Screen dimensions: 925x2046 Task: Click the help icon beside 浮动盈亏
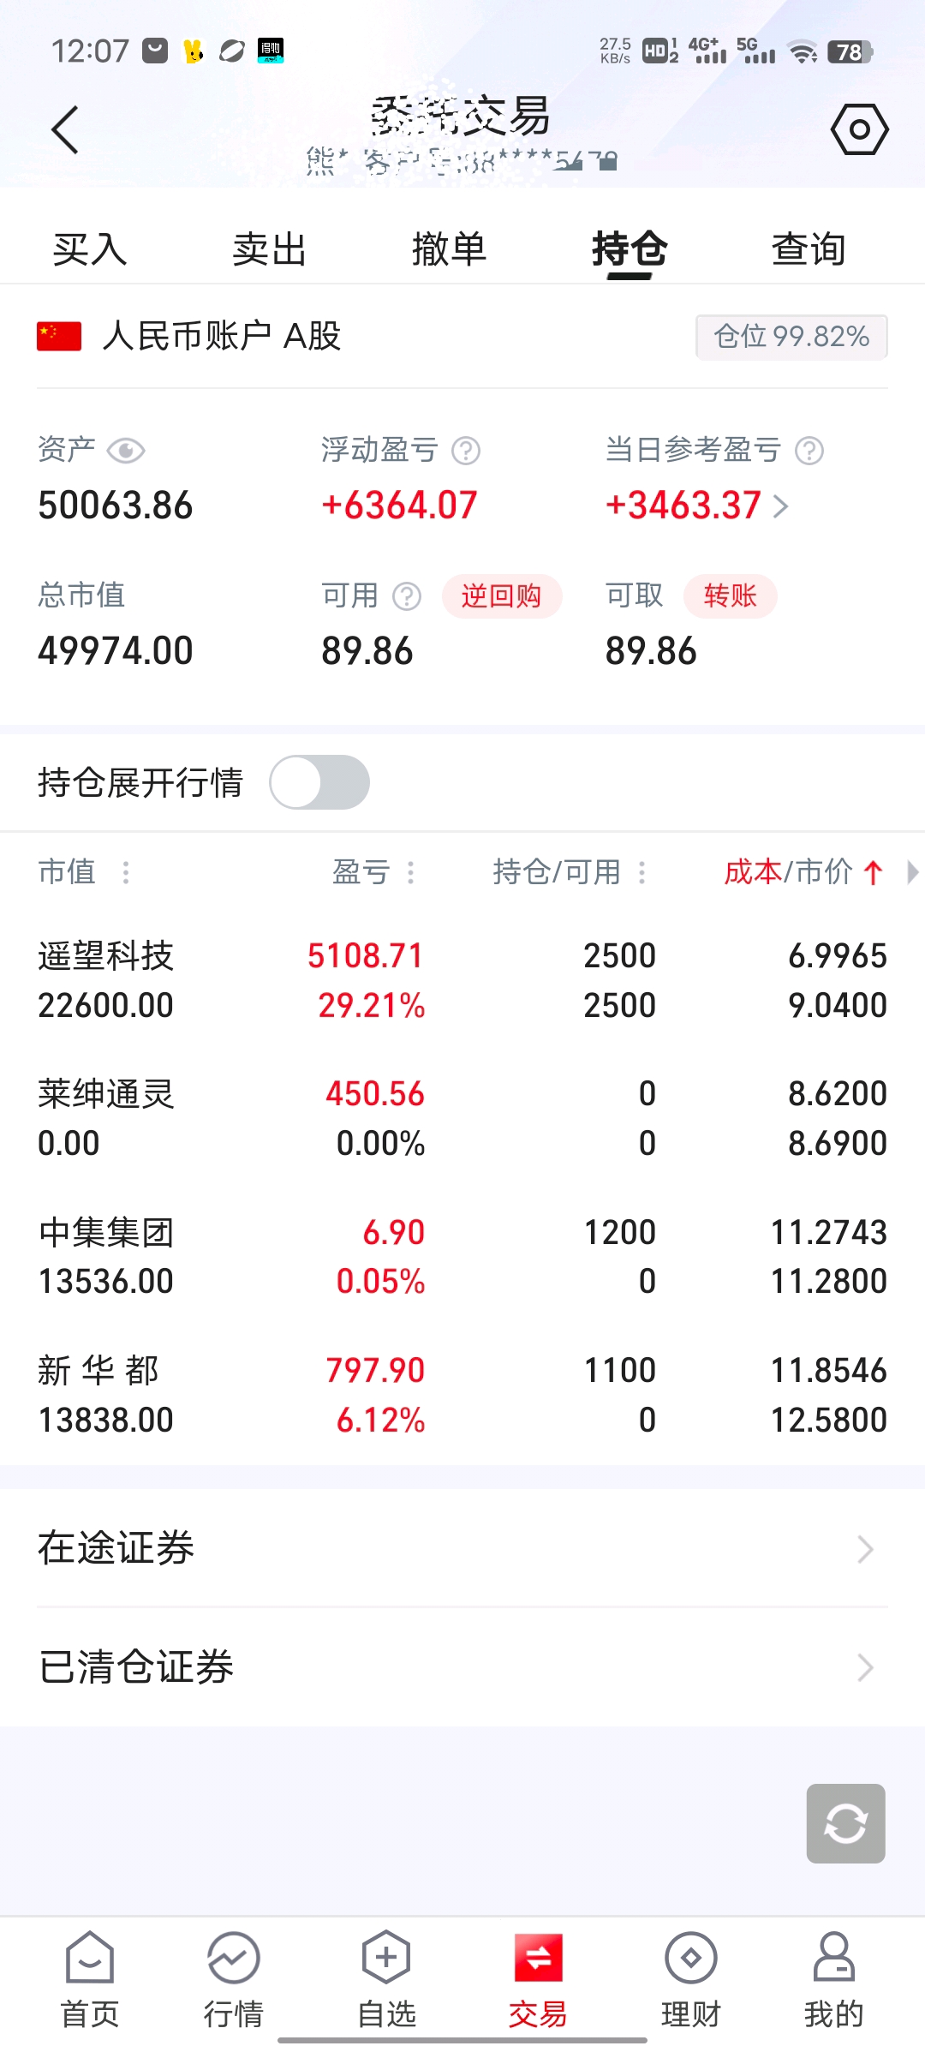466,451
